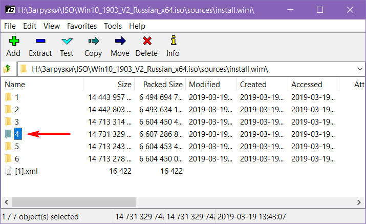The height and width of the screenshot is (224, 366).
Task: Click the horizontal scrollbar thumb
Action: click(74, 202)
